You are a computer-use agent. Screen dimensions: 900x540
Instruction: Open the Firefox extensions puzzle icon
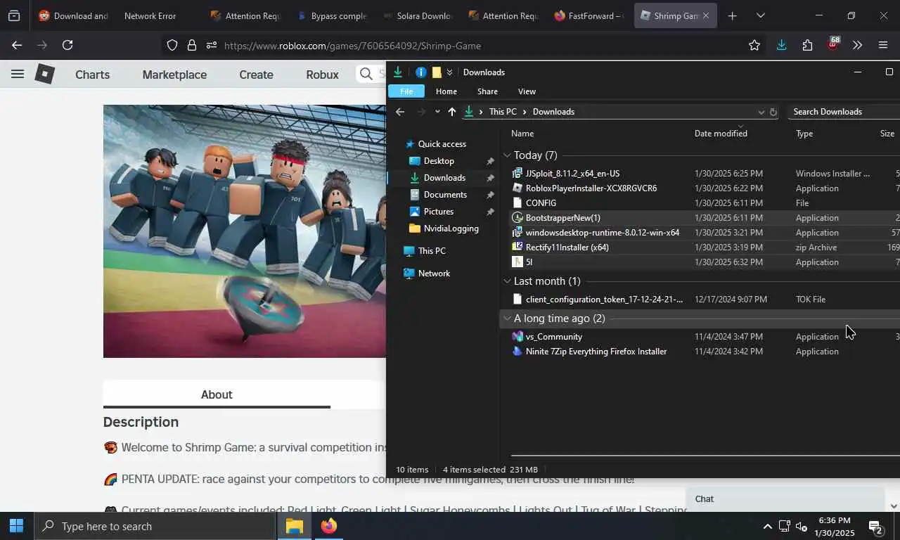click(807, 45)
